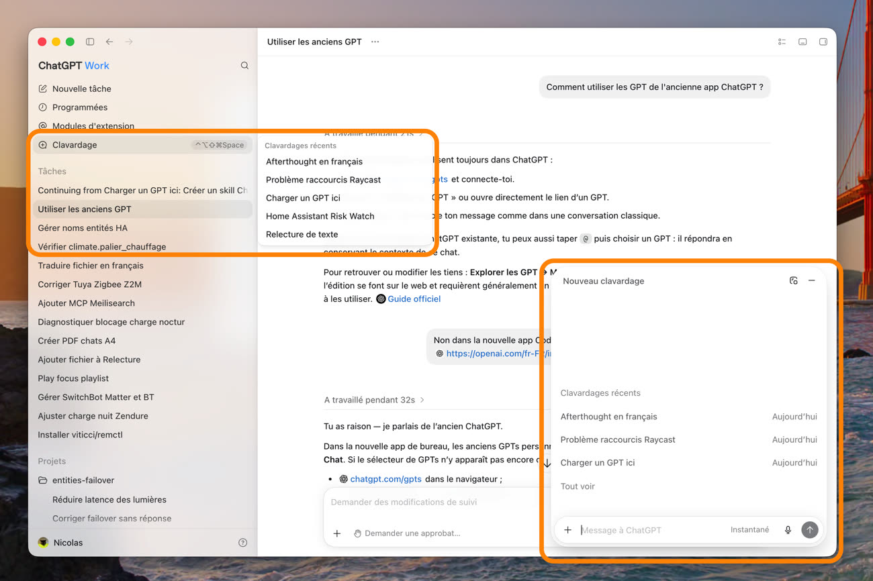Open the 'Créer PDF chats A4' task
873x581 pixels.
(x=142, y=341)
